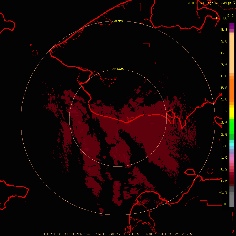Click the -0.5 scale label

tap(223, 181)
